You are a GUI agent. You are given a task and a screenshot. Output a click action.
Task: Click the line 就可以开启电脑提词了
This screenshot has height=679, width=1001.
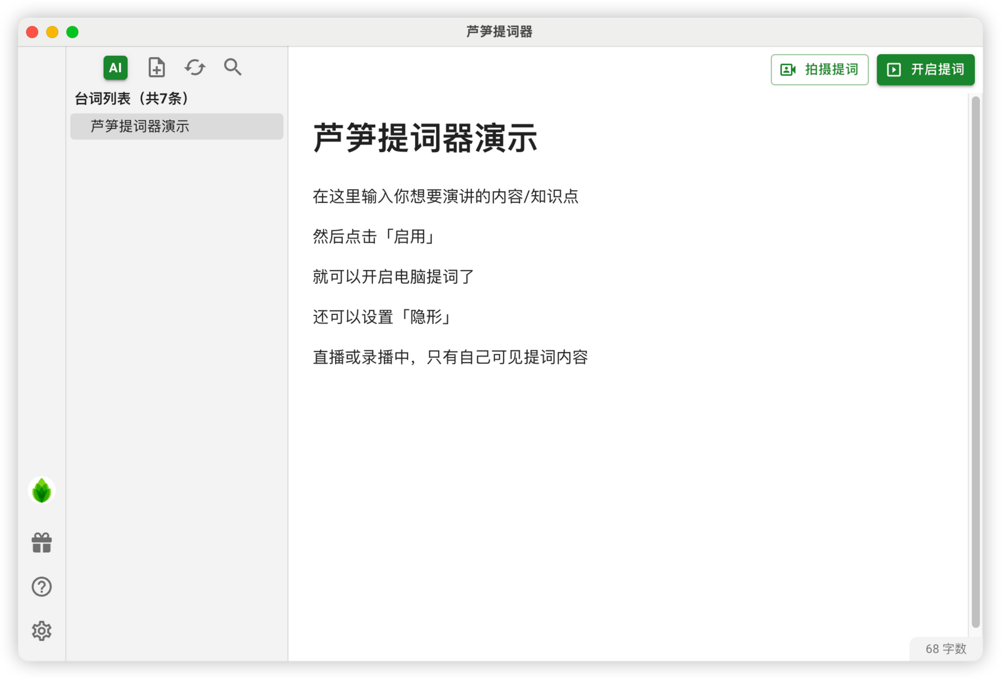[x=393, y=277]
